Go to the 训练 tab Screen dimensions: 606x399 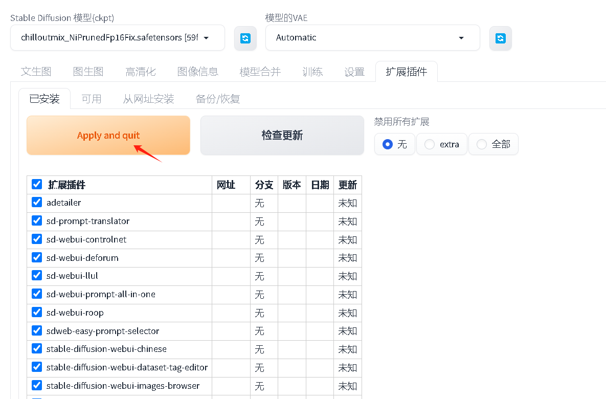[x=312, y=72]
